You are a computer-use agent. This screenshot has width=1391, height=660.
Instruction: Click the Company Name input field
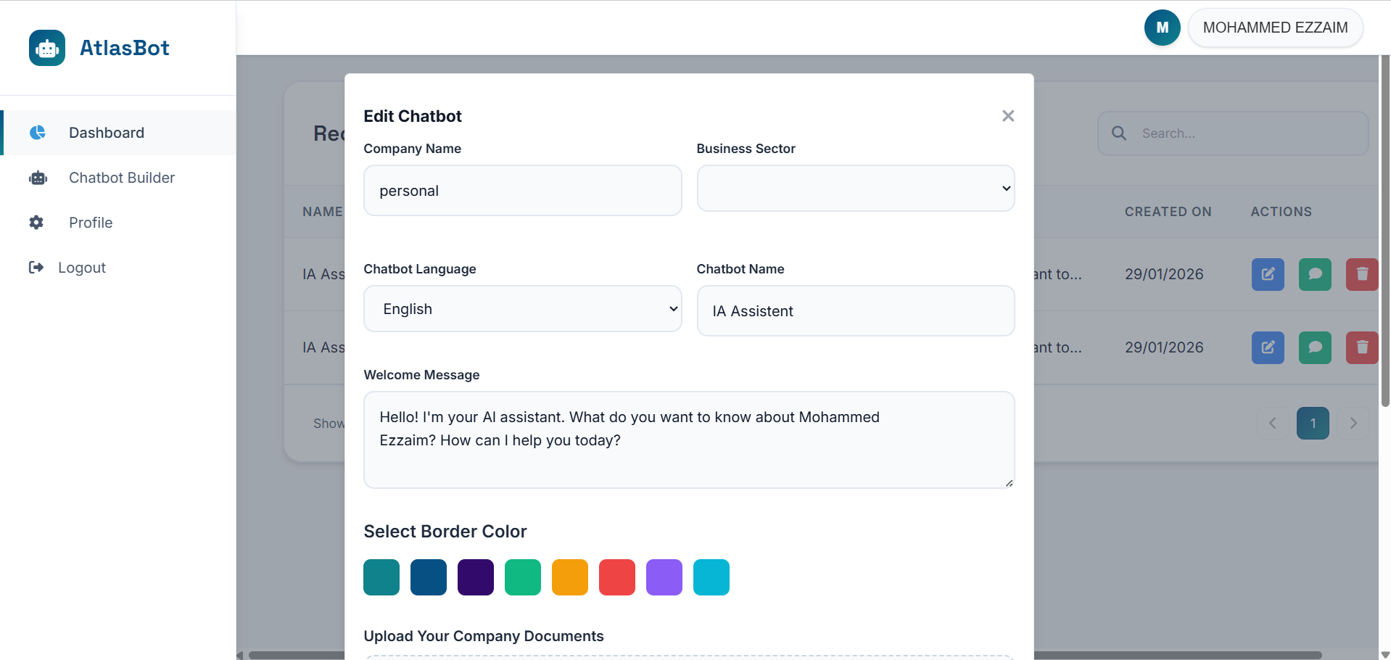[522, 191]
